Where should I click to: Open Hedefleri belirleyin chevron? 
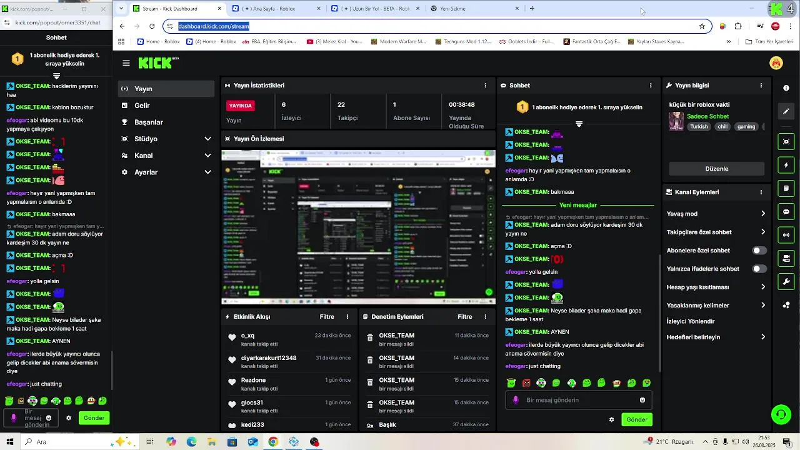pyautogui.click(x=763, y=337)
